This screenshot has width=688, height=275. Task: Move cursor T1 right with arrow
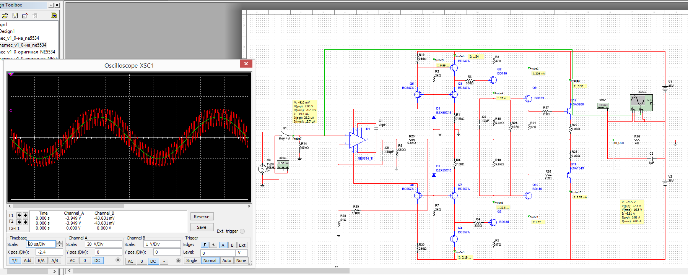click(x=25, y=215)
